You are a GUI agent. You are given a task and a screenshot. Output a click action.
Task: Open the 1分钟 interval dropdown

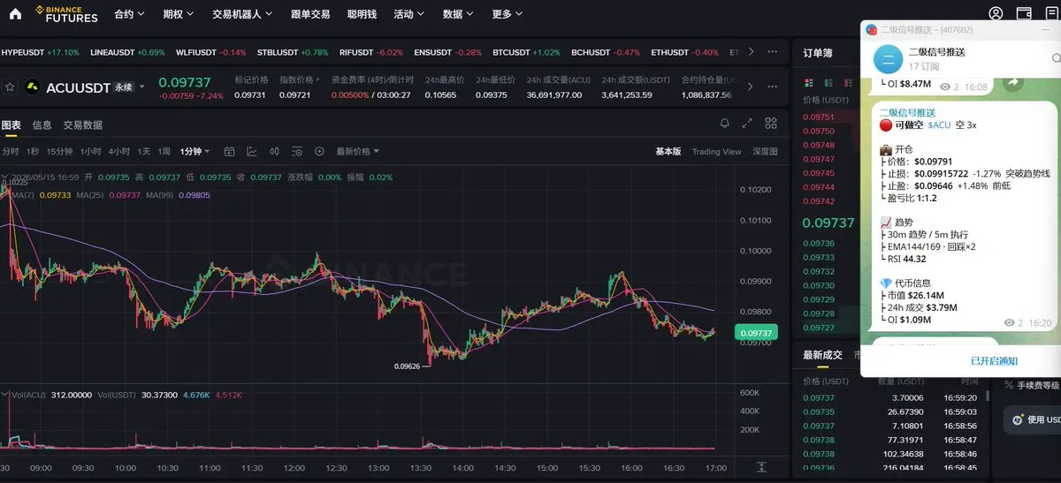(x=195, y=151)
